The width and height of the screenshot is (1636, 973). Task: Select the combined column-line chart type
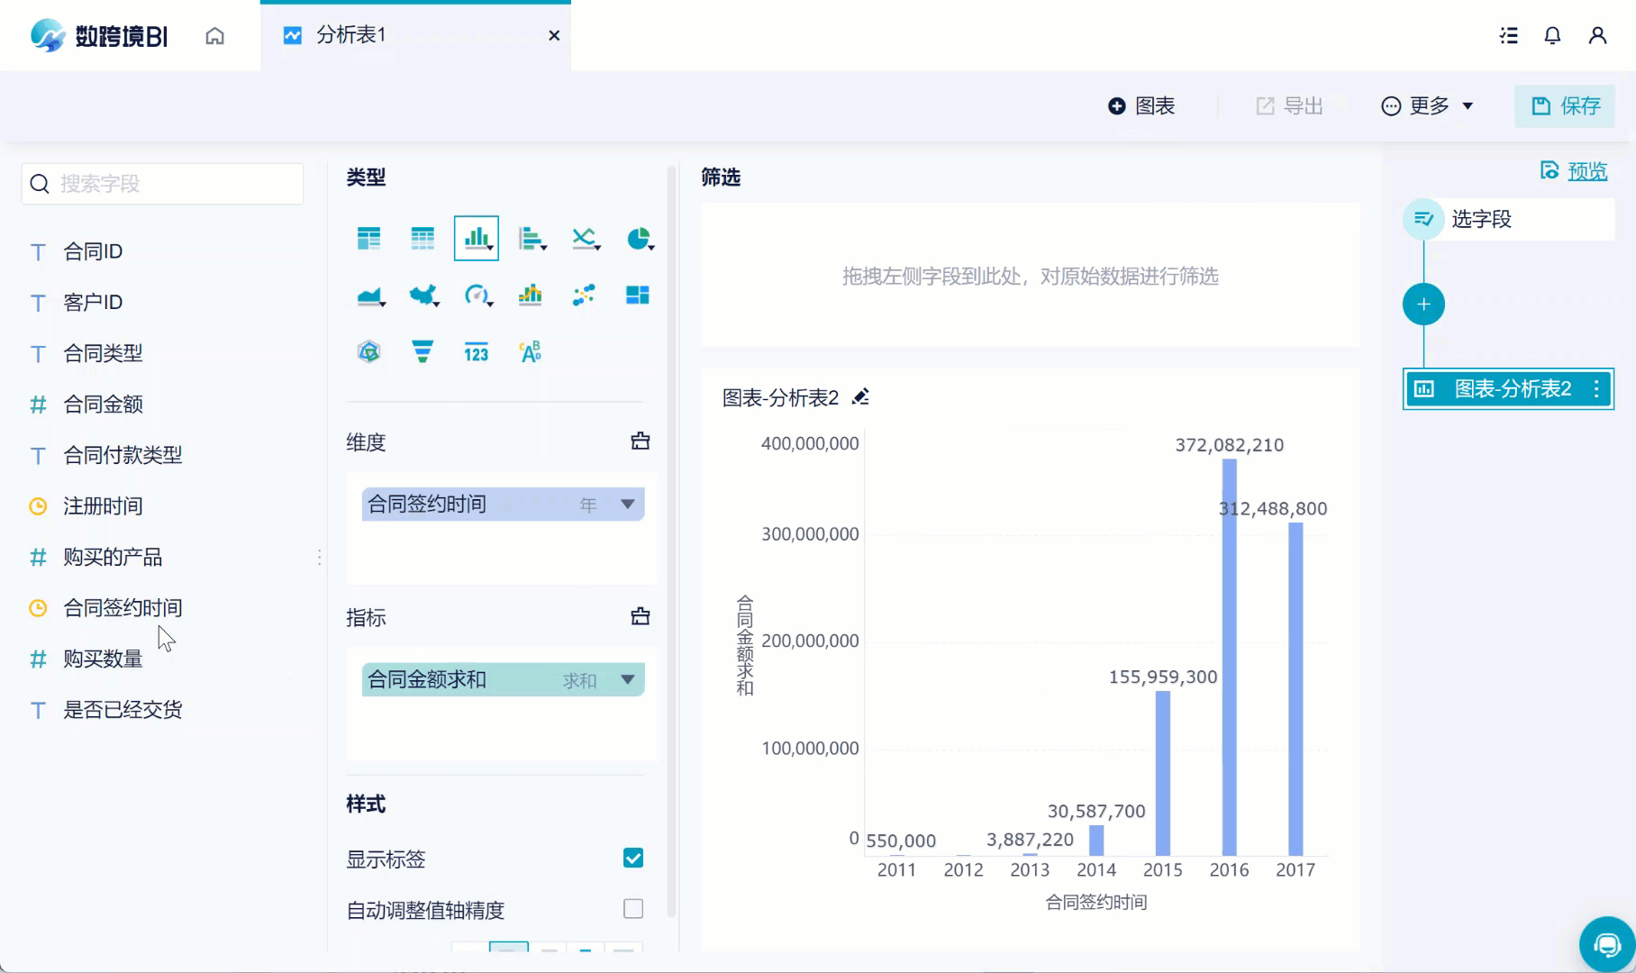[531, 295]
